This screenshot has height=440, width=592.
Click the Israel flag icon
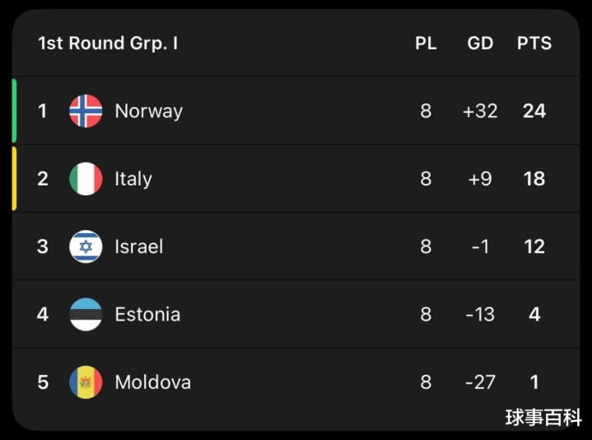click(86, 246)
